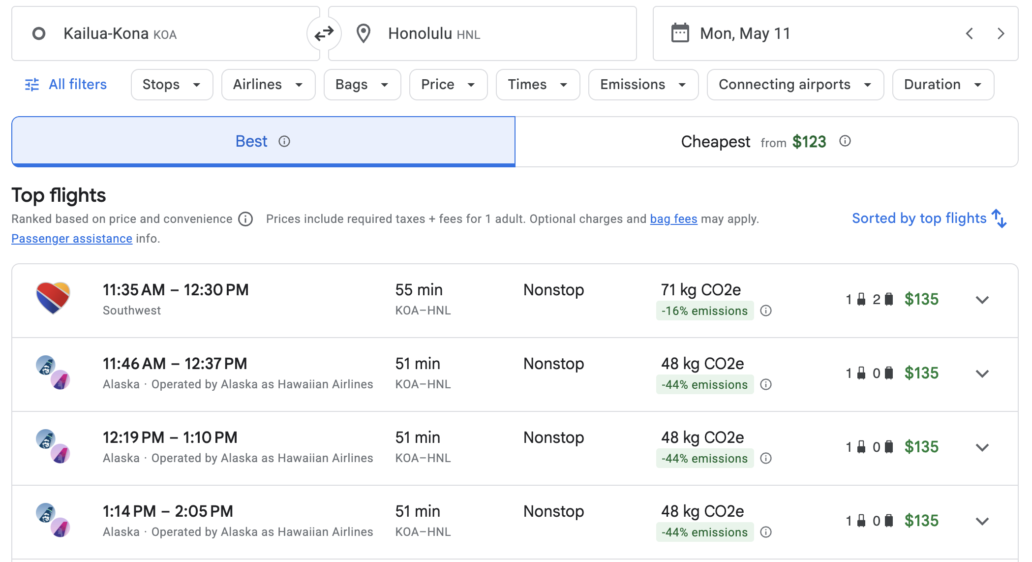Open info icon next to Best tab
The height and width of the screenshot is (562, 1032).
284,141
